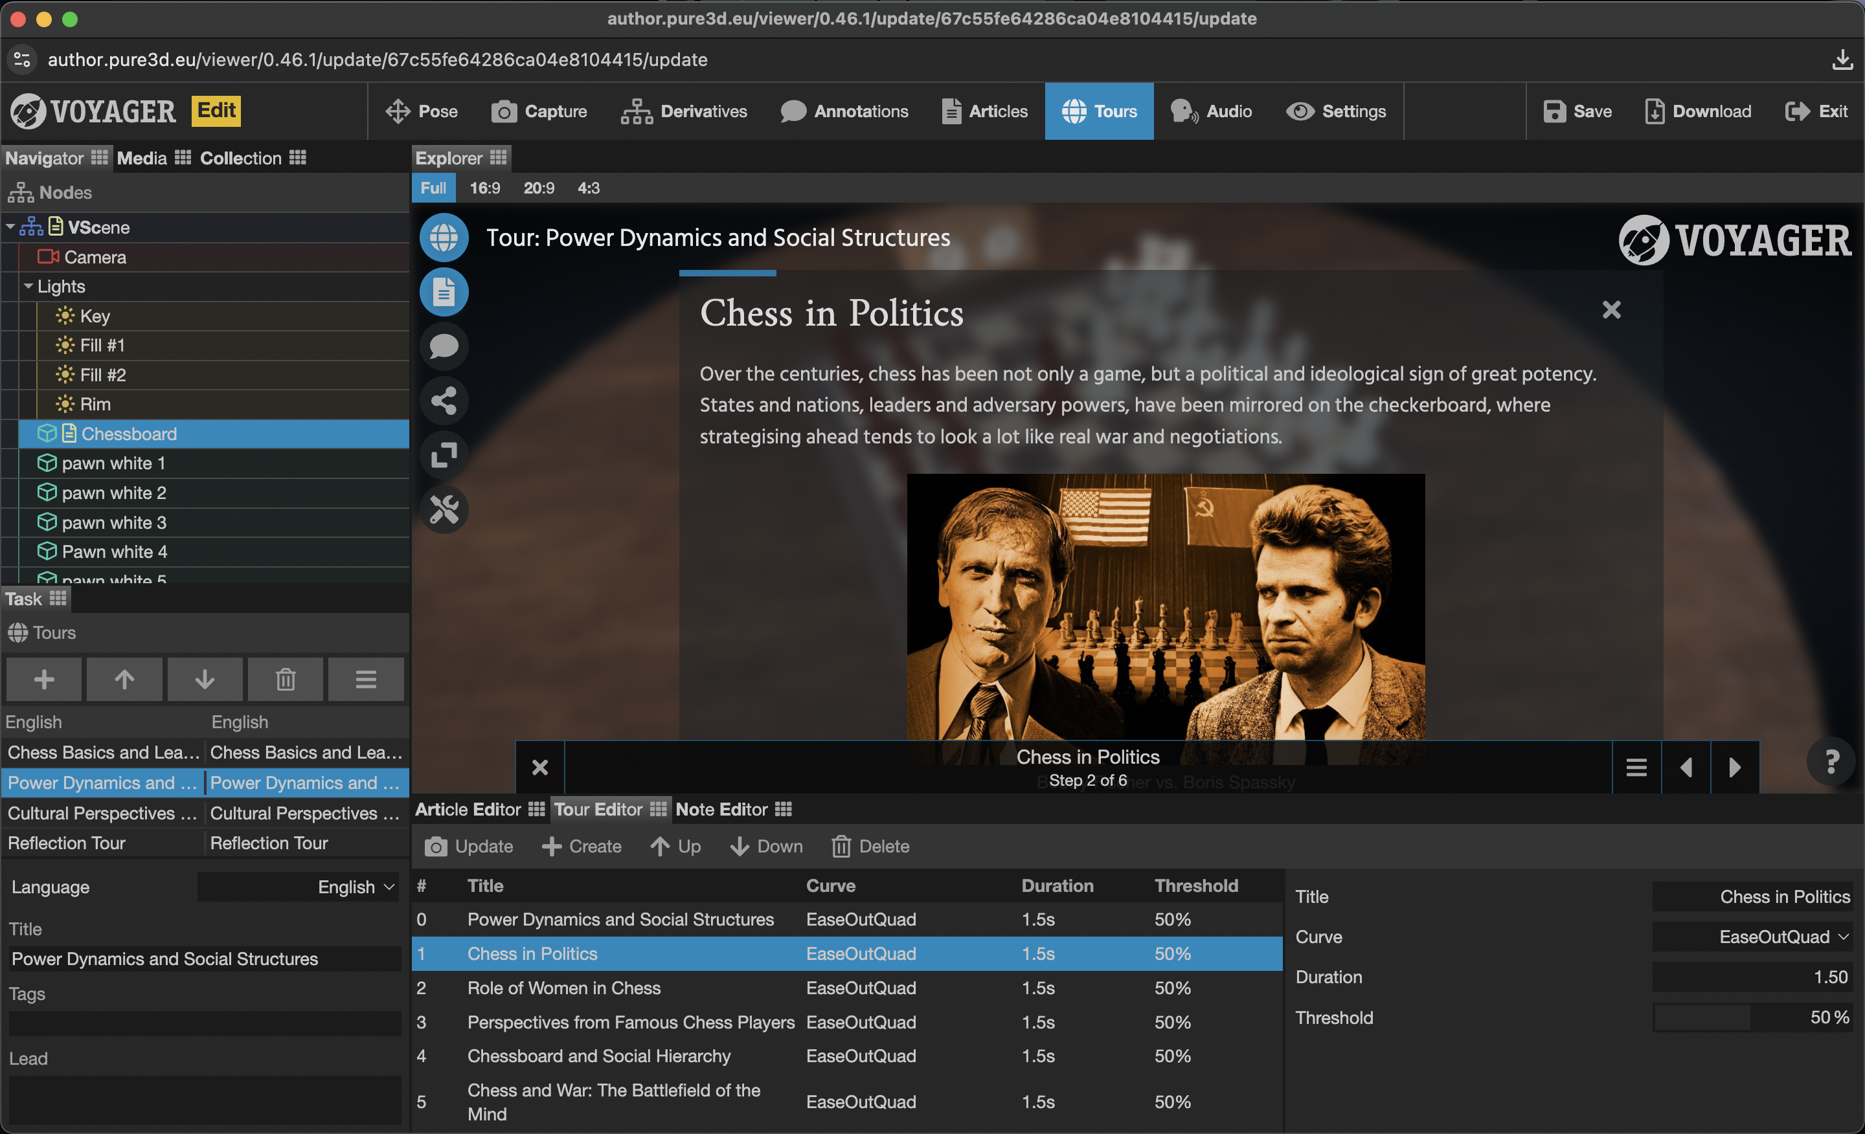Open the tools wrench icon in viewer
The image size is (1865, 1134).
[x=444, y=509]
